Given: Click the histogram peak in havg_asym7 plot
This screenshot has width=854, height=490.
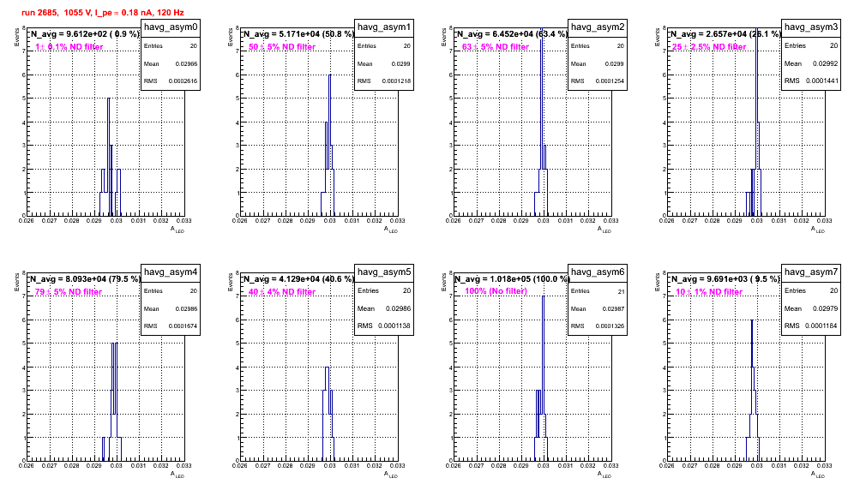Looking at the screenshot, I should [x=752, y=390].
